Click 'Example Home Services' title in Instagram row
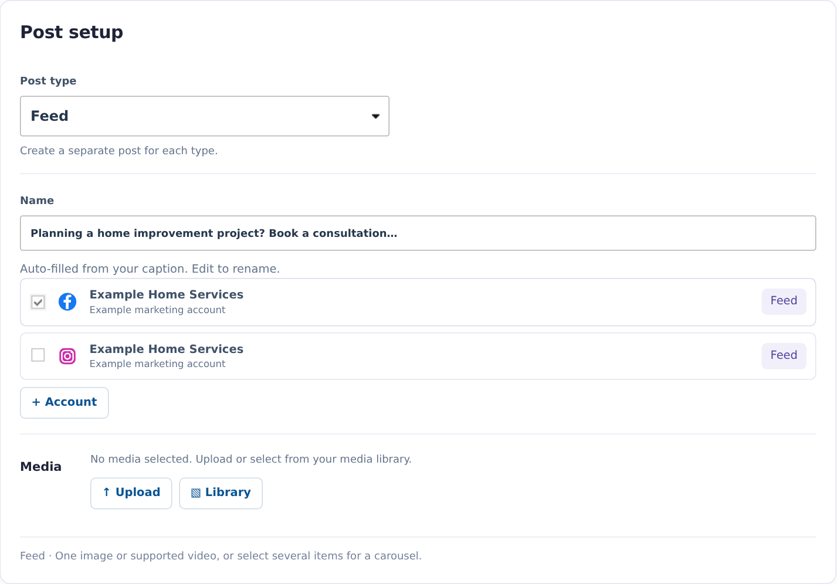This screenshot has height=584, width=837. (x=167, y=349)
